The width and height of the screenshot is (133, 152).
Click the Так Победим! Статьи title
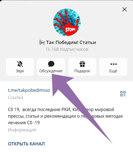[71, 42]
